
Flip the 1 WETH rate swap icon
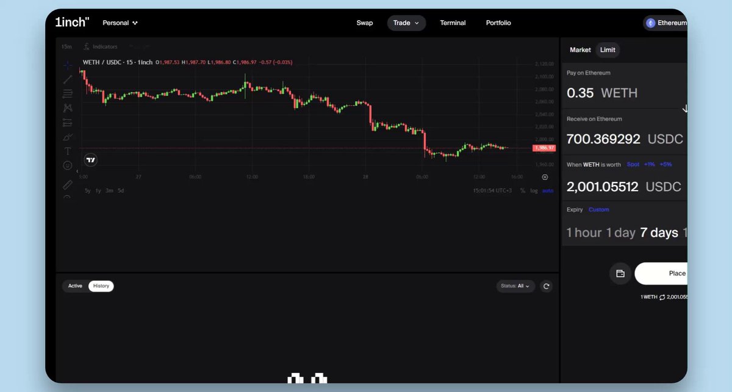click(x=662, y=297)
